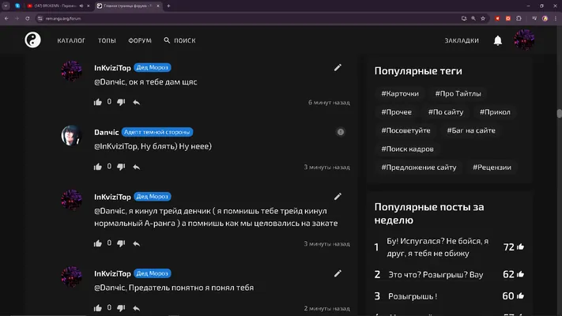Report Danчic's comment with the exclamation icon
The height and width of the screenshot is (316, 562).
coord(340,132)
